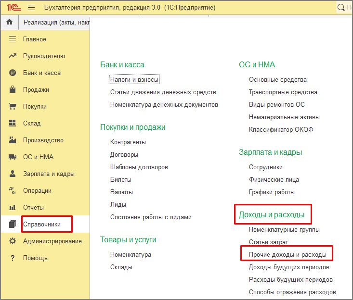Image resolution: width=353 pixels, height=300 pixels.
Task: Click the Продажи shopping bag icon
Action: (x=13, y=89)
